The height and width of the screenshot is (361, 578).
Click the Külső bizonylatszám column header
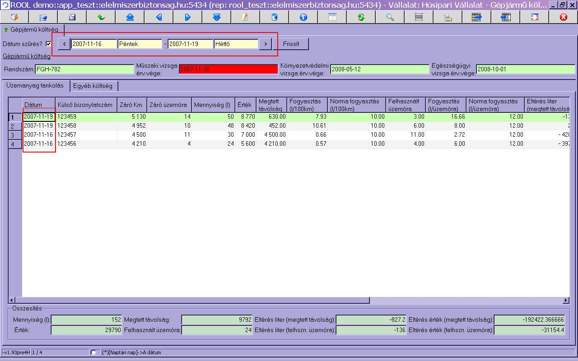point(86,105)
